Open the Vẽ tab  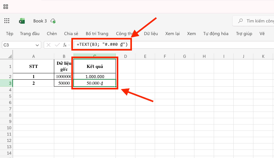(262, 33)
